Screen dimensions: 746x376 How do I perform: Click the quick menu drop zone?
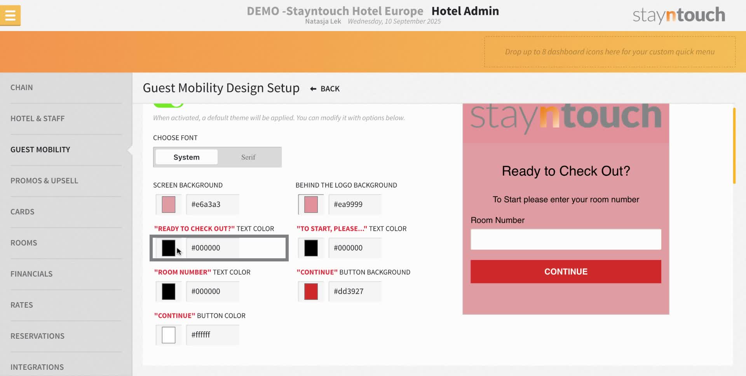tap(610, 52)
